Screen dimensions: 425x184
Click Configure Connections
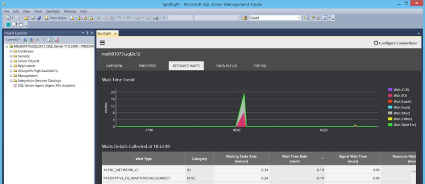(x=395, y=43)
